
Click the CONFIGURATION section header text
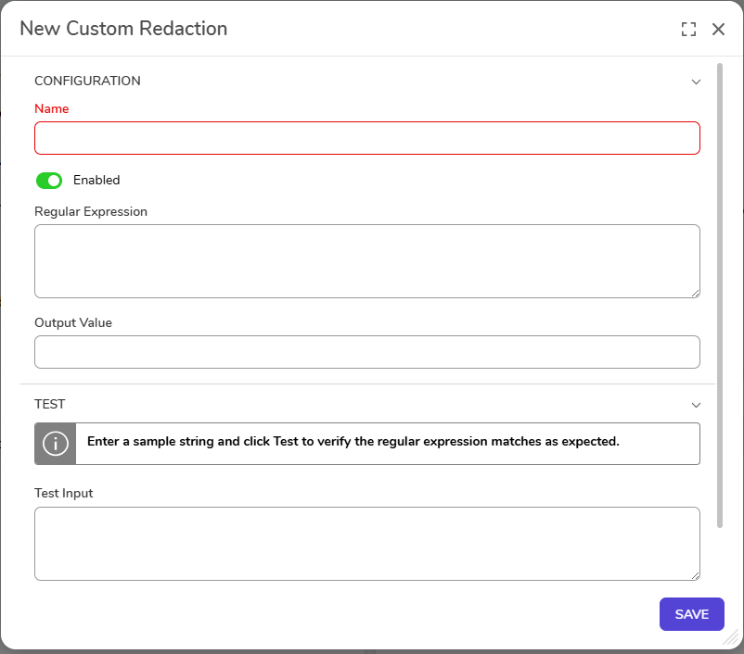point(87,81)
